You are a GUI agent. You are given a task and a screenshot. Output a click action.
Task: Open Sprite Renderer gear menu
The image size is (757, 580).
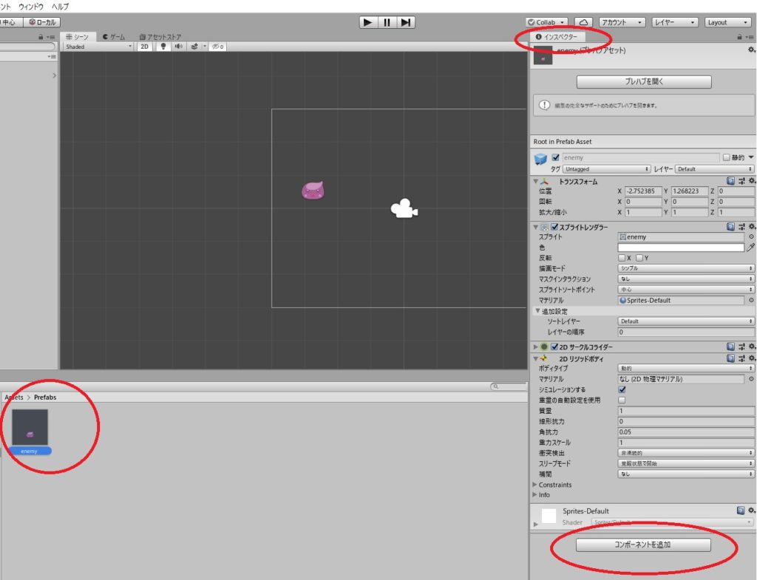pyautogui.click(x=752, y=226)
